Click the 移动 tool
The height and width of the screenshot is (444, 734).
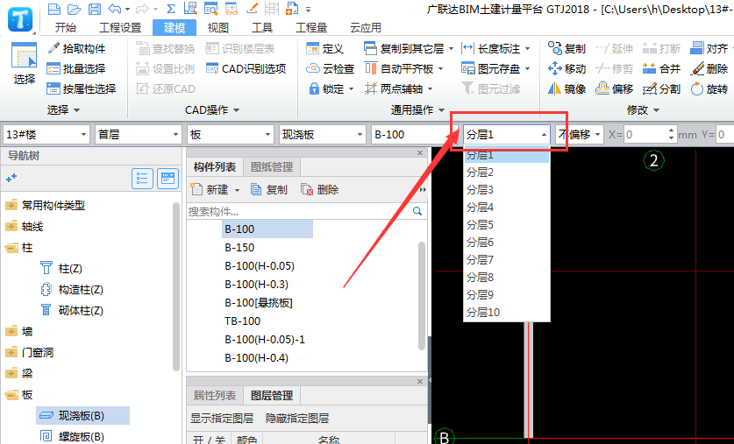click(567, 68)
